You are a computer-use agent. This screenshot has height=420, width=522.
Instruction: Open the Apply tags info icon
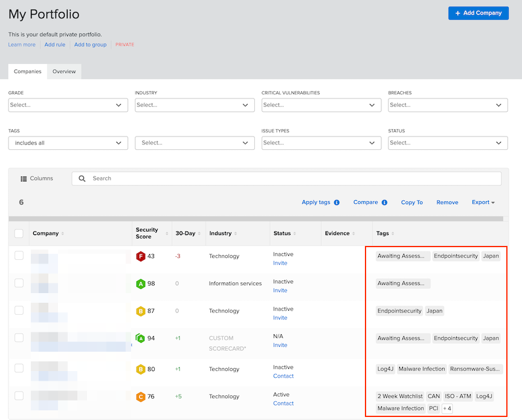(x=337, y=202)
